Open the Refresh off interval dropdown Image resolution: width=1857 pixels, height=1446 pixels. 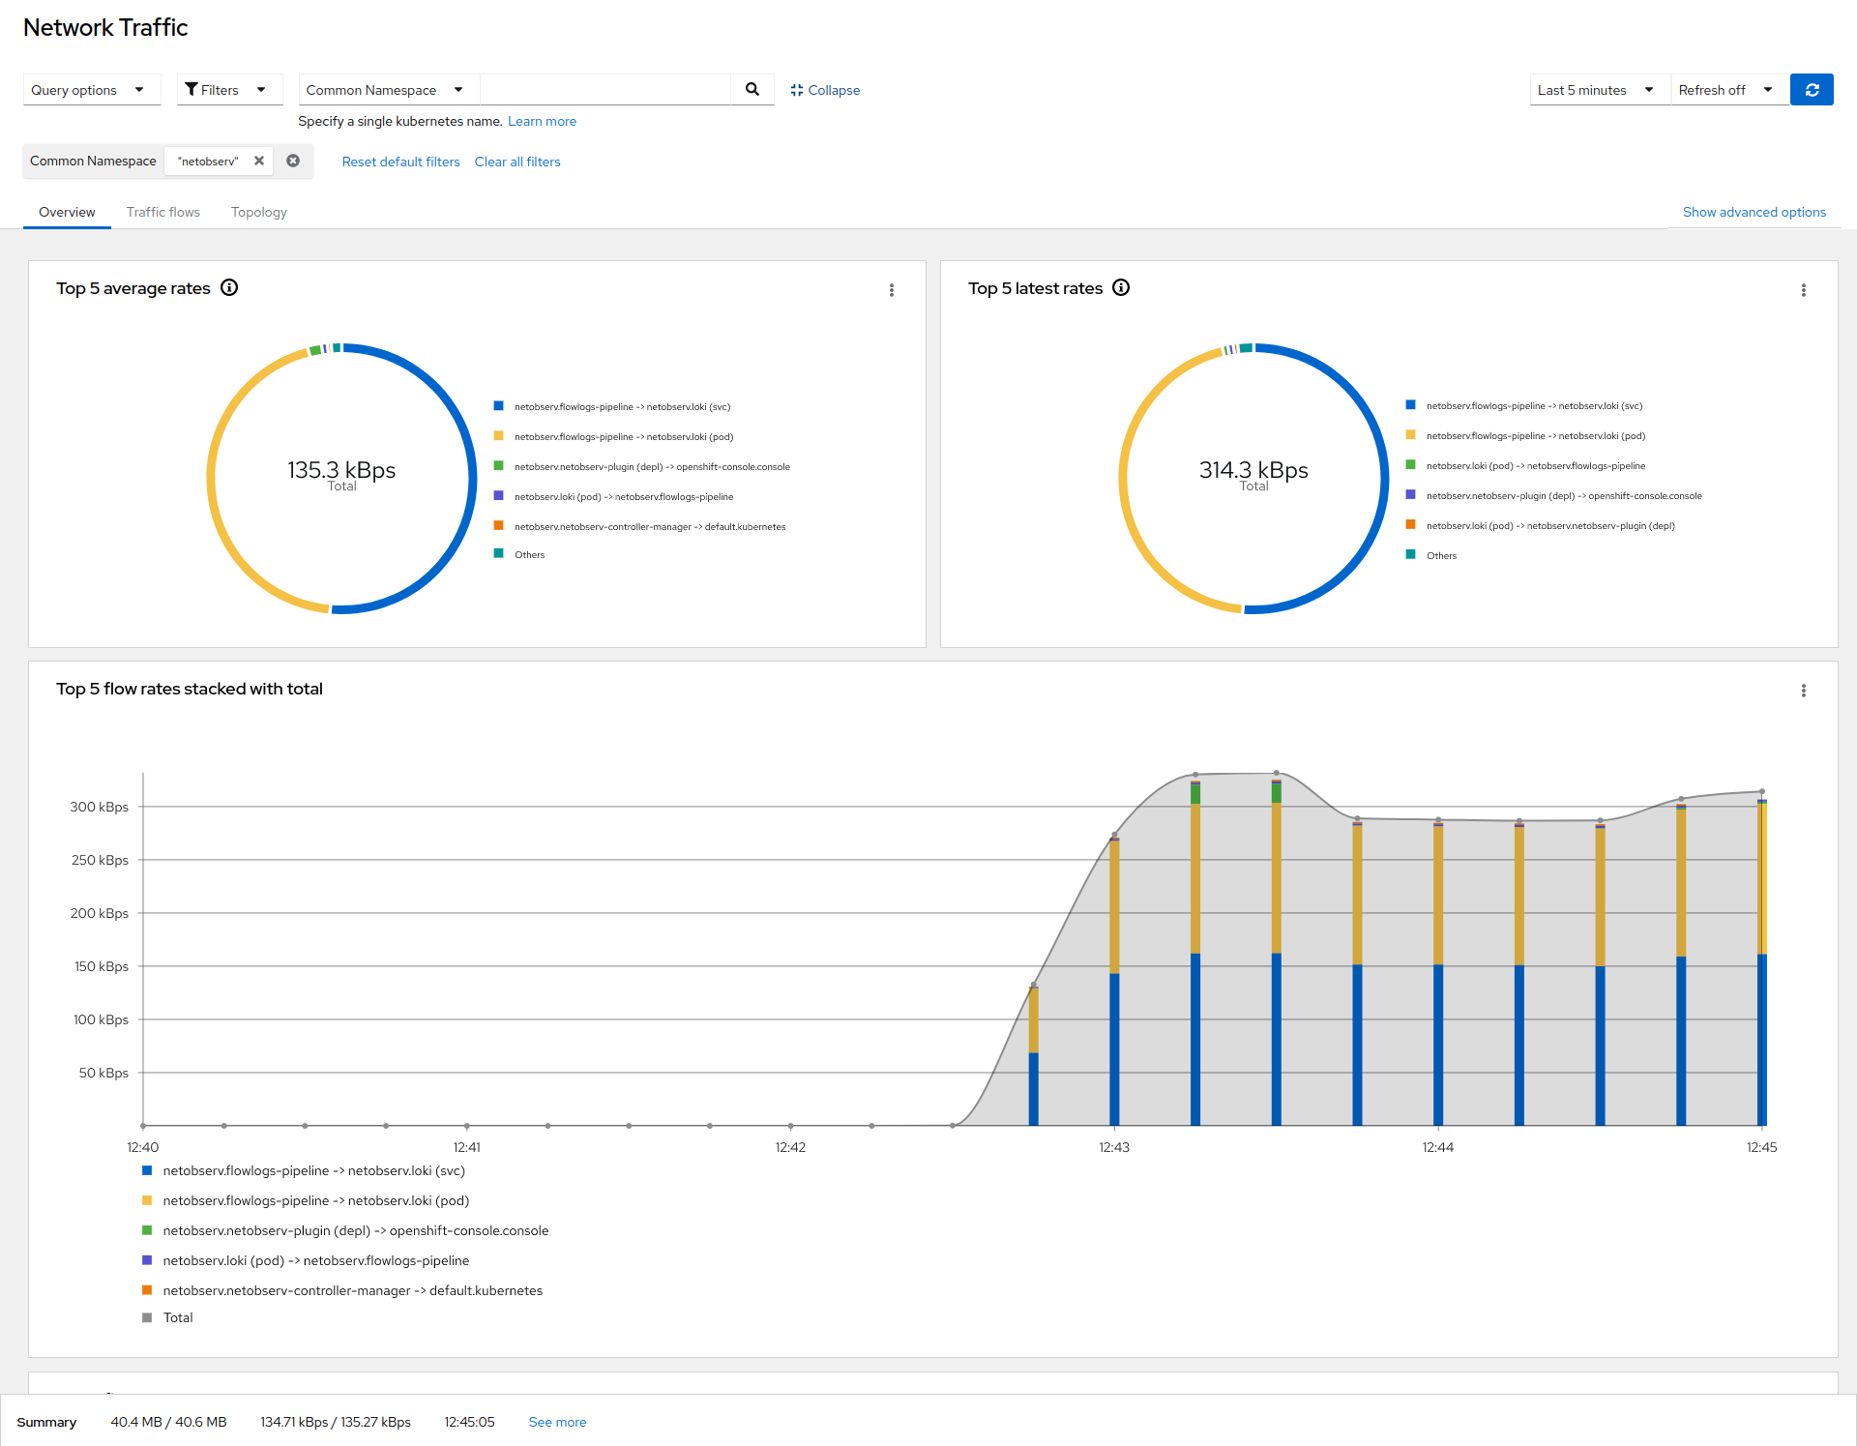click(x=1724, y=90)
